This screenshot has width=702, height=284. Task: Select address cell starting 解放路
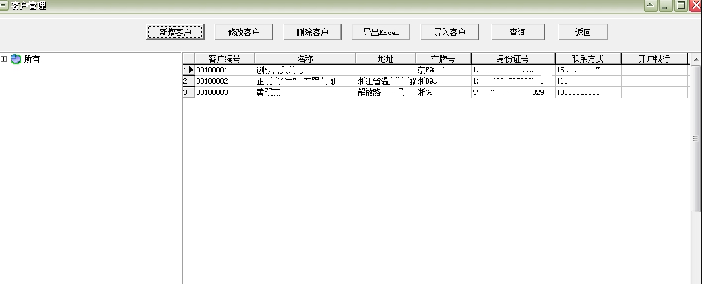tap(386, 92)
